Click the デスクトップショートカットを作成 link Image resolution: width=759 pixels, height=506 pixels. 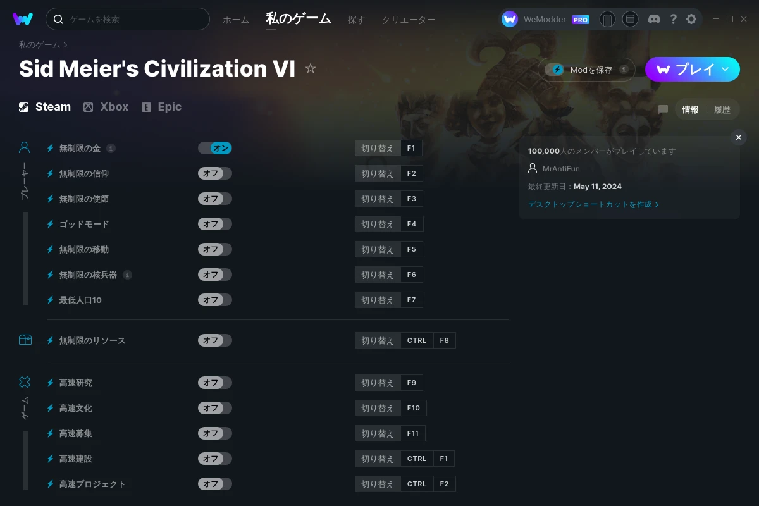point(593,204)
